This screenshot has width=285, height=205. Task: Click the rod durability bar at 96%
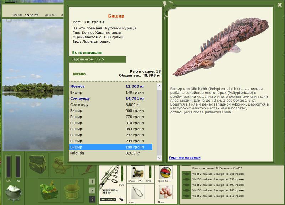[122, 173]
